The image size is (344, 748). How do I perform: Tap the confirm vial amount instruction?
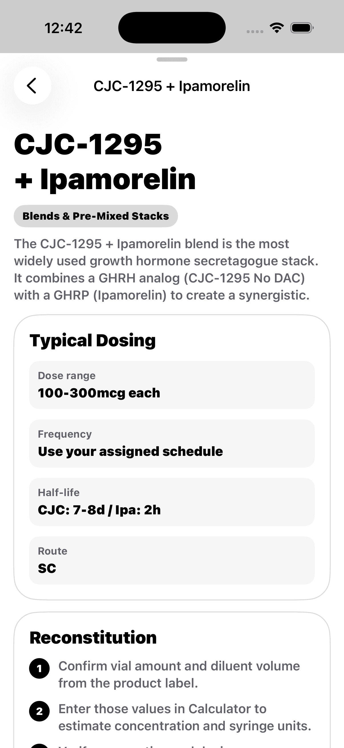coord(179,674)
